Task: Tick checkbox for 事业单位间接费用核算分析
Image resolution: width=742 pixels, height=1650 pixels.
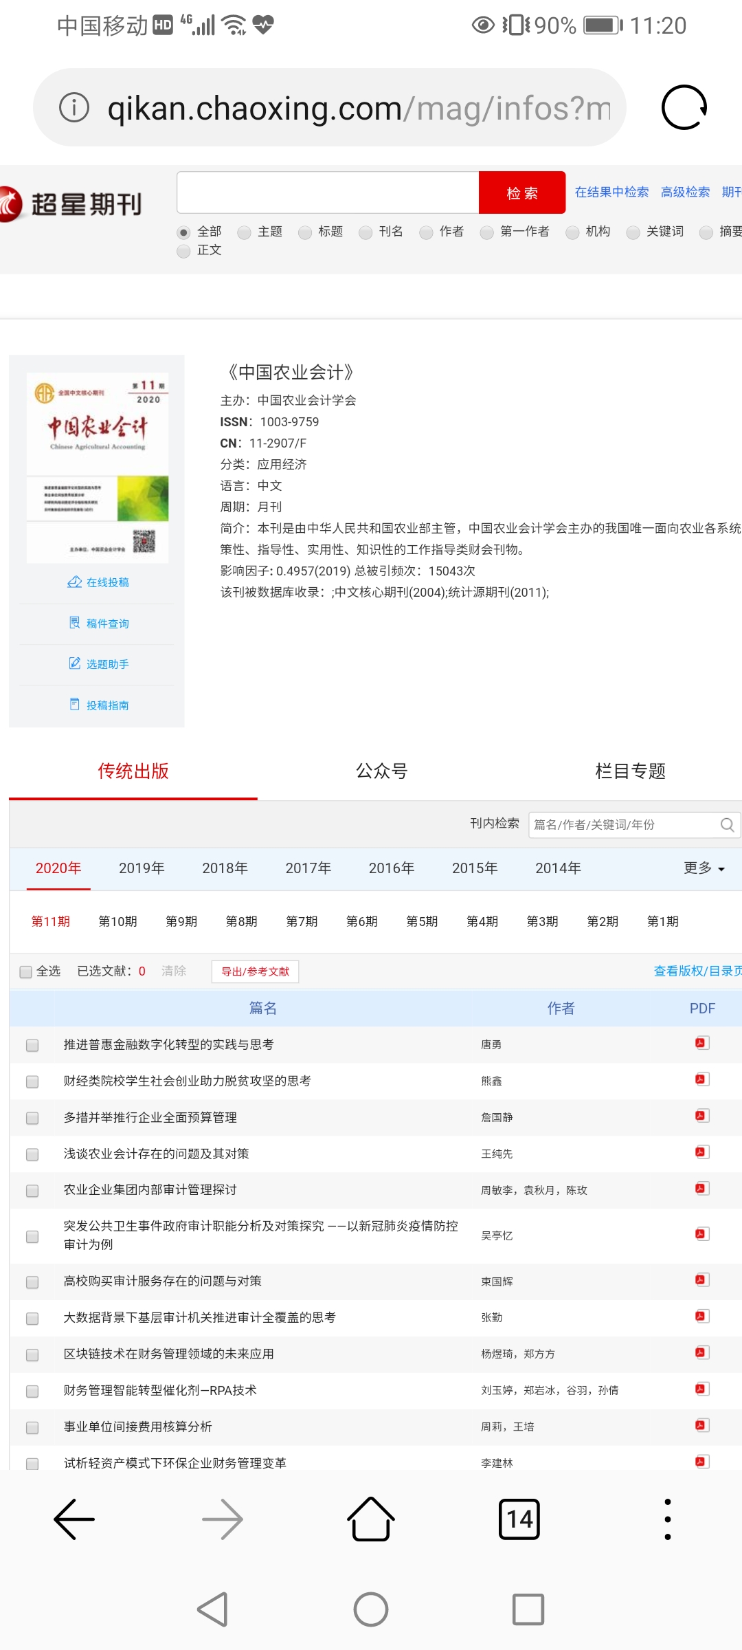Action: click(x=32, y=1428)
